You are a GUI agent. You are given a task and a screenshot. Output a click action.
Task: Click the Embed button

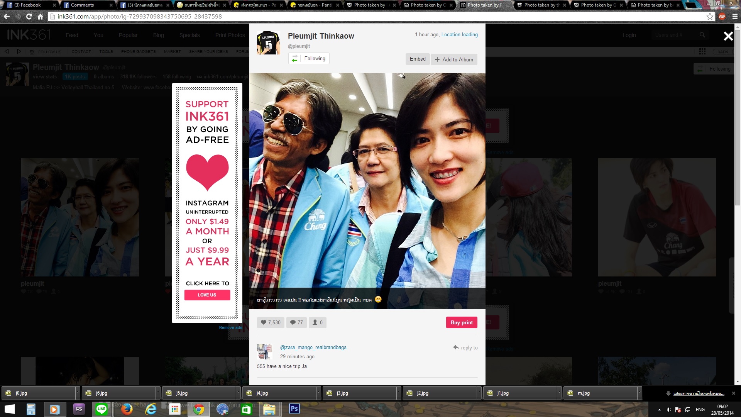[418, 59]
